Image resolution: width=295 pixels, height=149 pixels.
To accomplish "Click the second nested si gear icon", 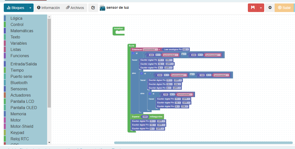I will coord(141,73).
